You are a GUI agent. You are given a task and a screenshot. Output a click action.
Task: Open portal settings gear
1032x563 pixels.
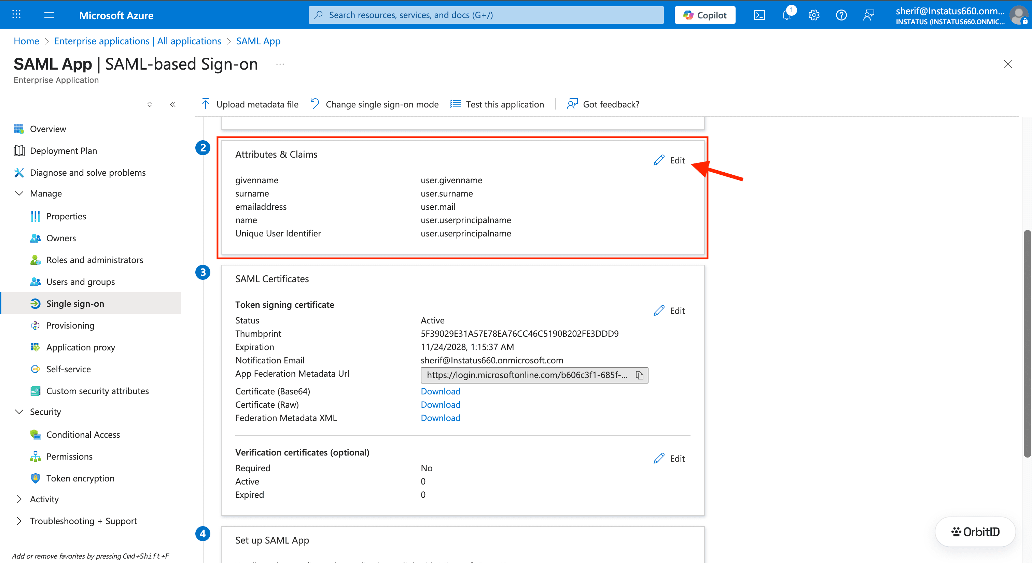(x=814, y=15)
